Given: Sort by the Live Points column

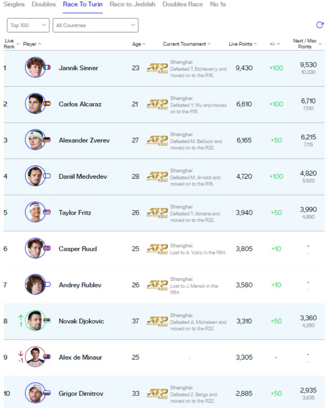Looking at the screenshot, I should pyautogui.click(x=243, y=44).
